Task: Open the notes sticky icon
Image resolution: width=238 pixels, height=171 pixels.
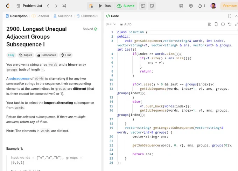Action: [x=152, y=6]
